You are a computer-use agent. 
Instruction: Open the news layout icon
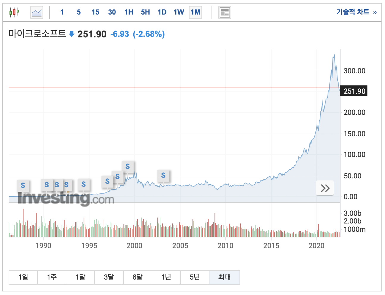pos(225,12)
